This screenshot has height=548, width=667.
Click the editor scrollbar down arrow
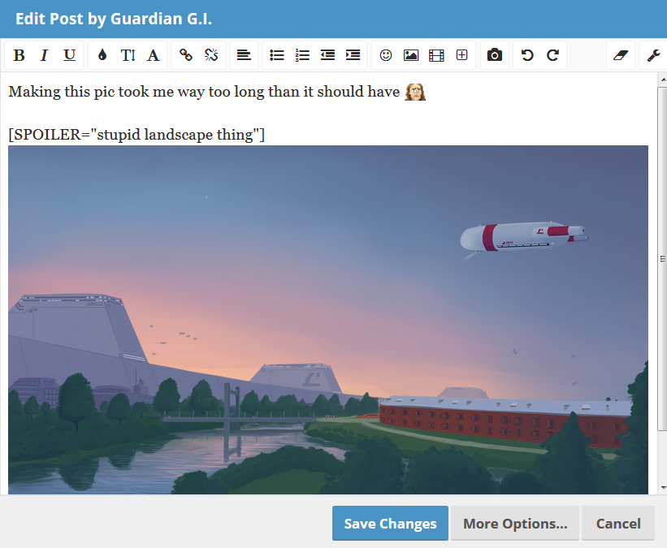(x=663, y=488)
